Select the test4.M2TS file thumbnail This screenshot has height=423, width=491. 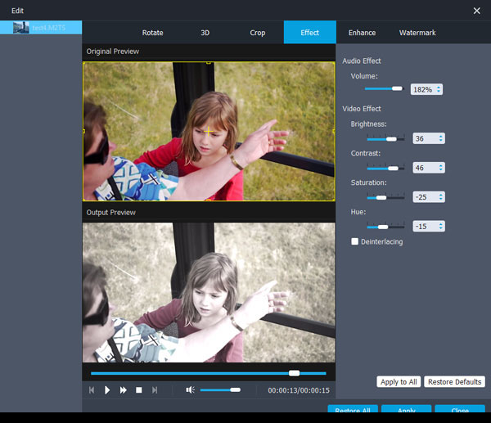pyautogui.click(x=21, y=28)
